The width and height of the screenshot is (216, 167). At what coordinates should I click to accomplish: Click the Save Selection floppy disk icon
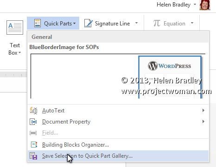click(33, 156)
